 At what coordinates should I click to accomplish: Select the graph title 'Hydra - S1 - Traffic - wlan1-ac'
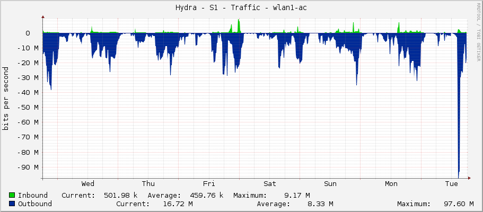241,8
